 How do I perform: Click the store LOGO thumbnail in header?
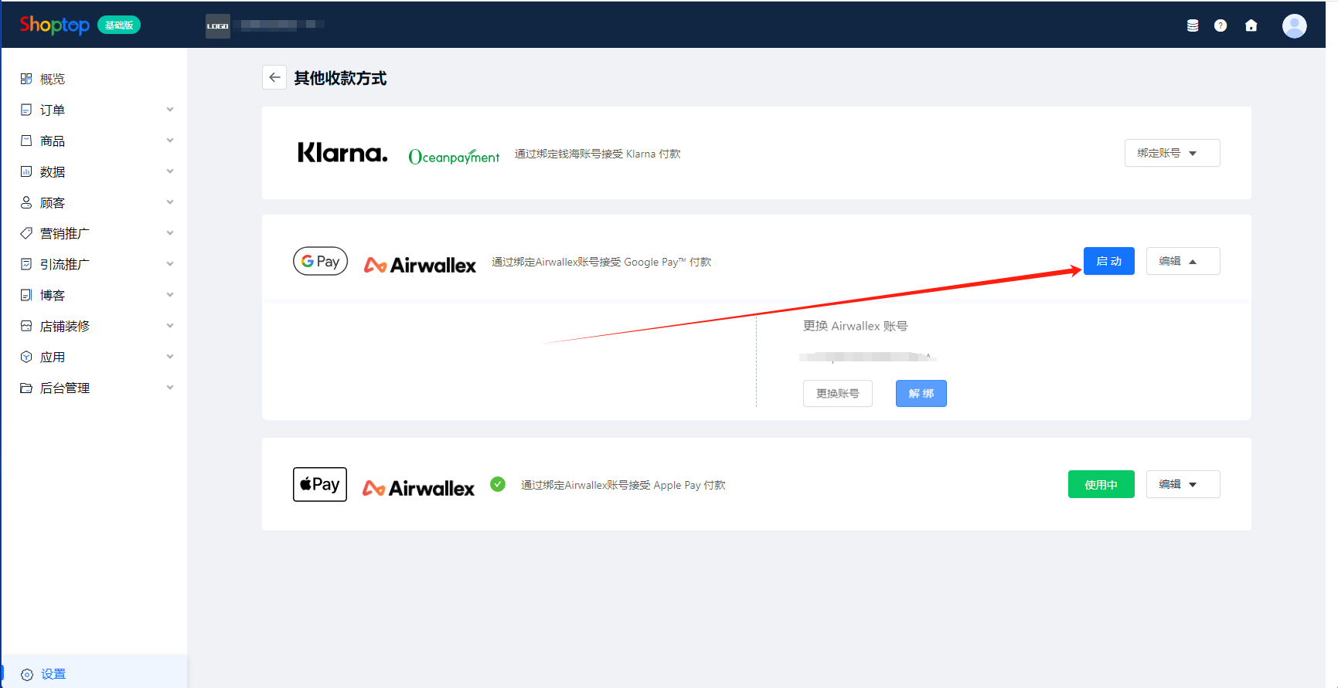tap(218, 25)
